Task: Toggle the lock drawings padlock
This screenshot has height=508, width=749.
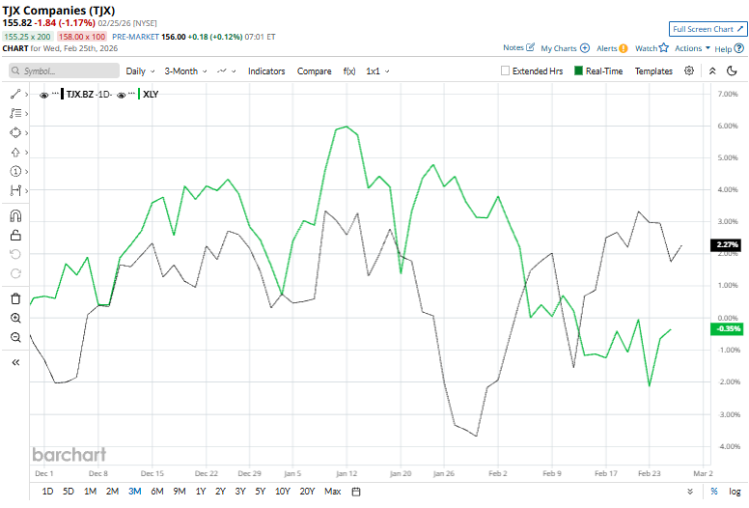Action: 15,235
